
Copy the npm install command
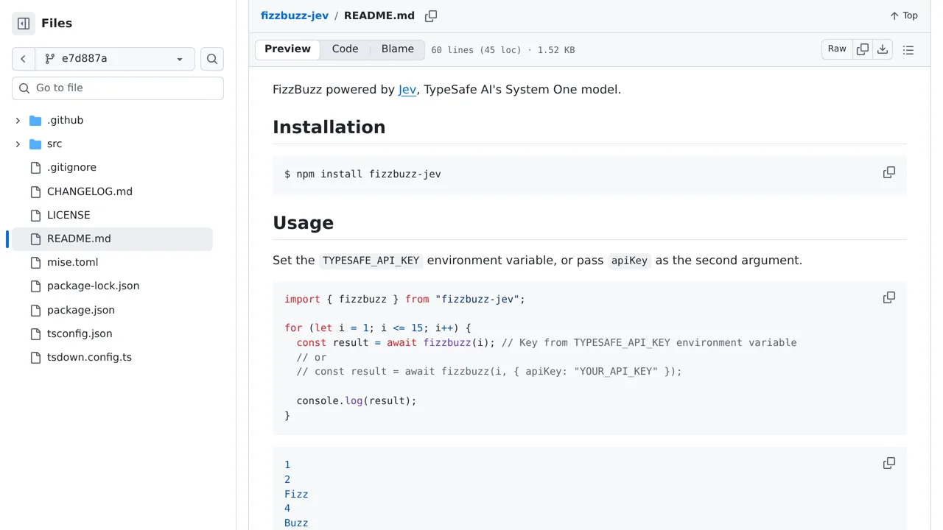point(889,172)
